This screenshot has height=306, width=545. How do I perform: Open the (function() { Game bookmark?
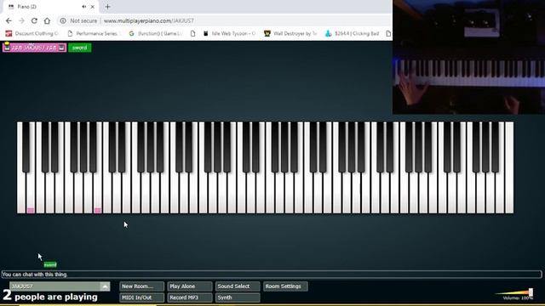(x=155, y=33)
